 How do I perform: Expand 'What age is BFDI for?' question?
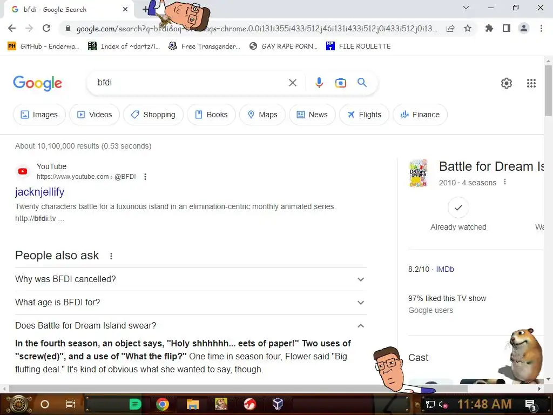coord(191,303)
